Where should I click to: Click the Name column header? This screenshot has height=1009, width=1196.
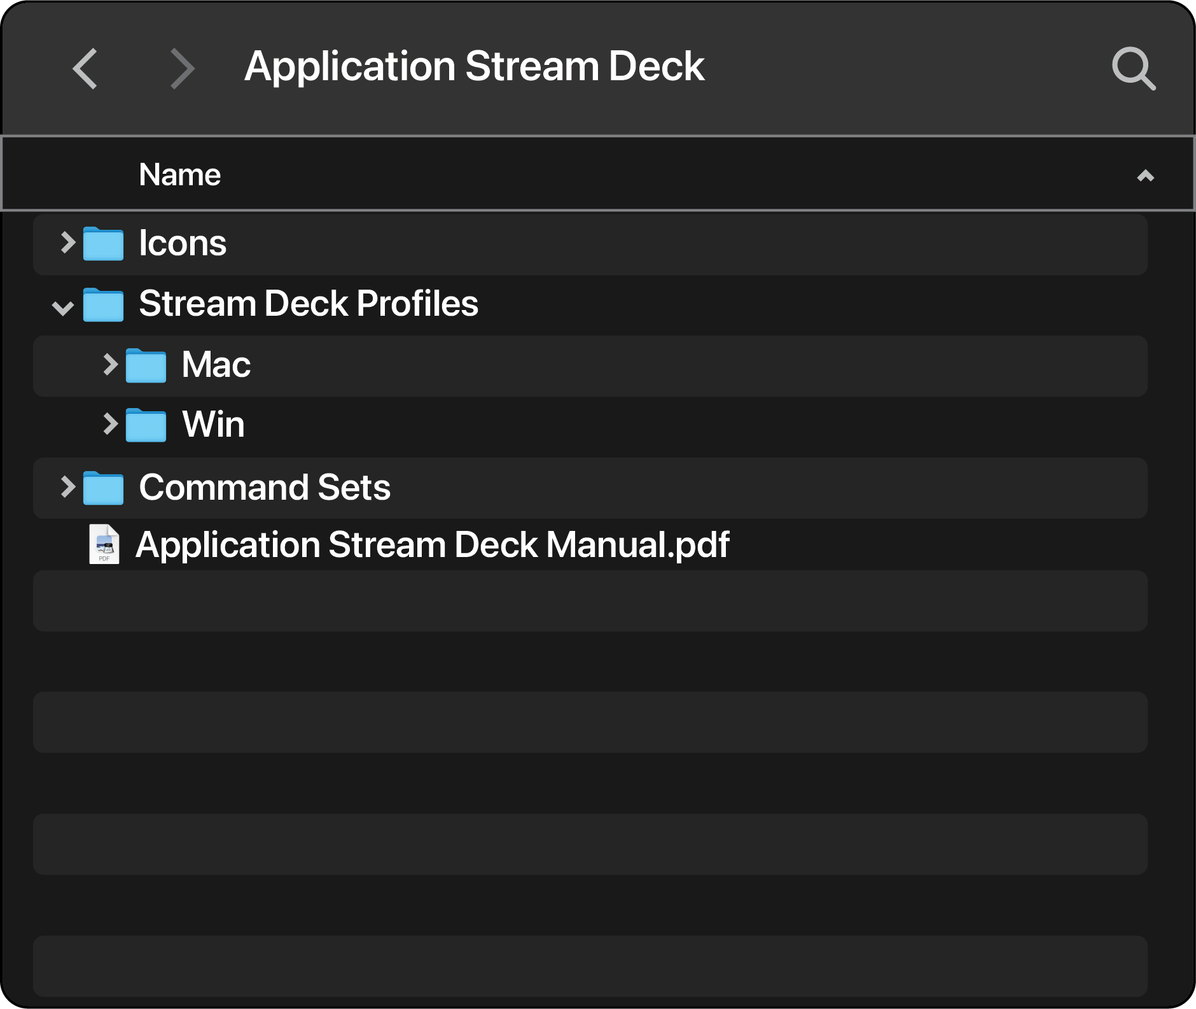click(180, 174)
